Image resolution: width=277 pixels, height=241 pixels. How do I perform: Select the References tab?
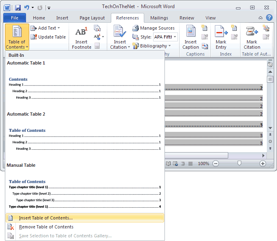(x=128, y=18)
